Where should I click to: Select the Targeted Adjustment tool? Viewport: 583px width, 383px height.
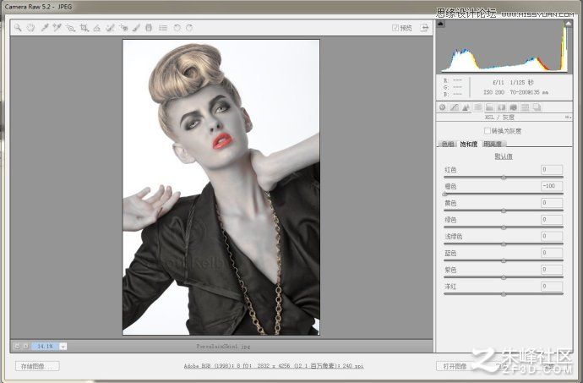tap(70, 28)
